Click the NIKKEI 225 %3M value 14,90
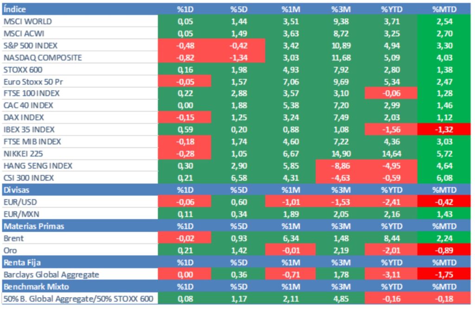 [x=340, y=154]
